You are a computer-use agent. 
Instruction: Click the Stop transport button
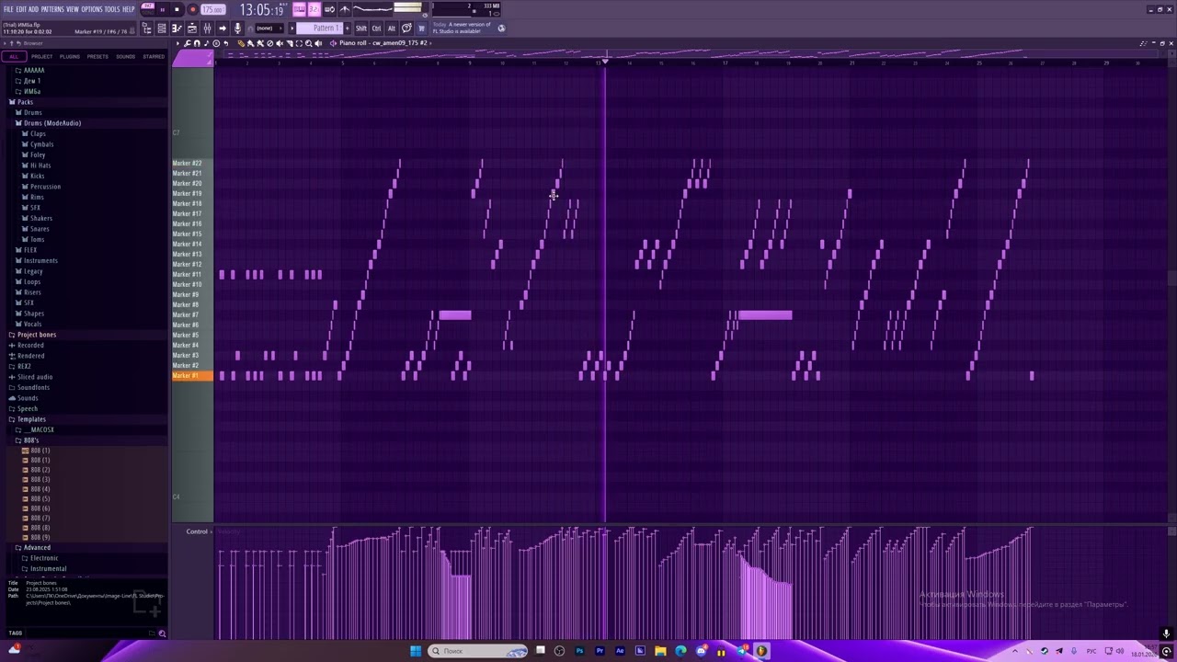tap(177, 9)
